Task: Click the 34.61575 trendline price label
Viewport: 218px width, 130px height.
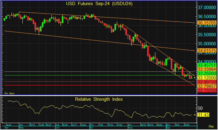Action: tap(207, 50)
